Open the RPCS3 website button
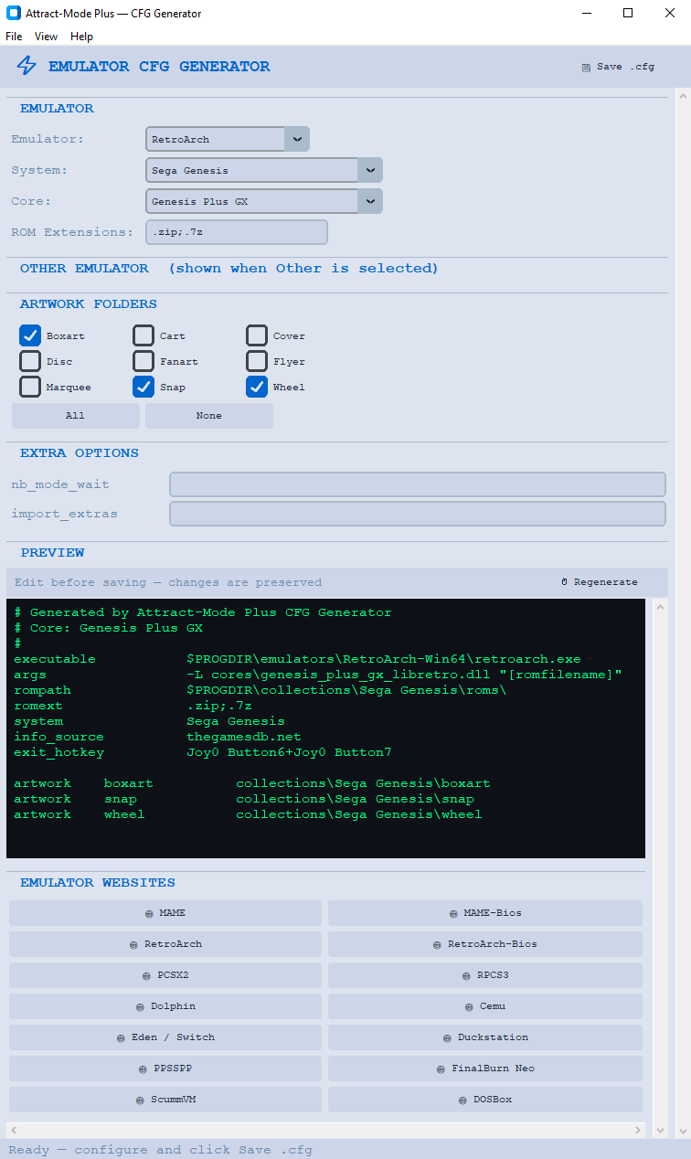 (x=485, y=975)
